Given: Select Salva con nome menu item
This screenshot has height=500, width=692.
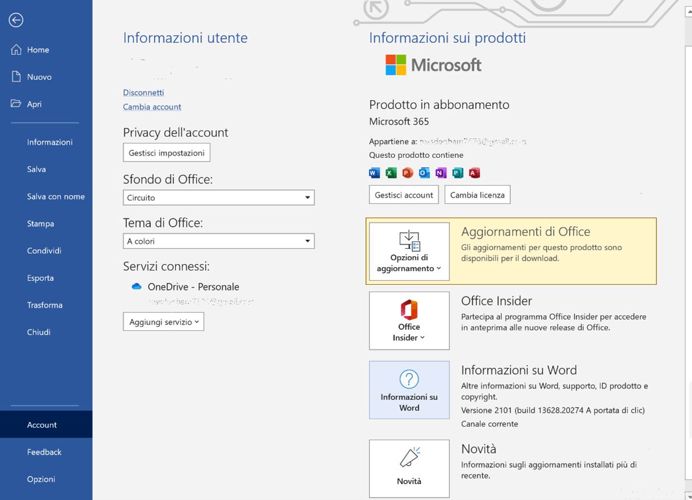Looking at the screenshot, I should point(46,196).
